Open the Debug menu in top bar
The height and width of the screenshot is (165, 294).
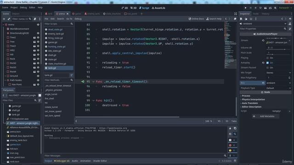(x=23, y=8)
